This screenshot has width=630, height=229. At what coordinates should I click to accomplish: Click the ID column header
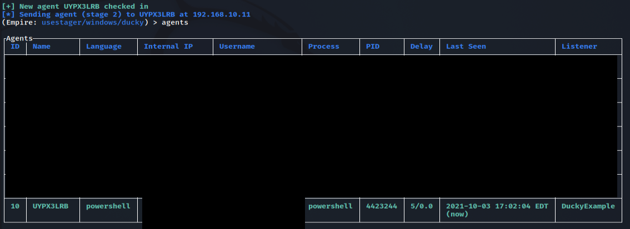15,47
